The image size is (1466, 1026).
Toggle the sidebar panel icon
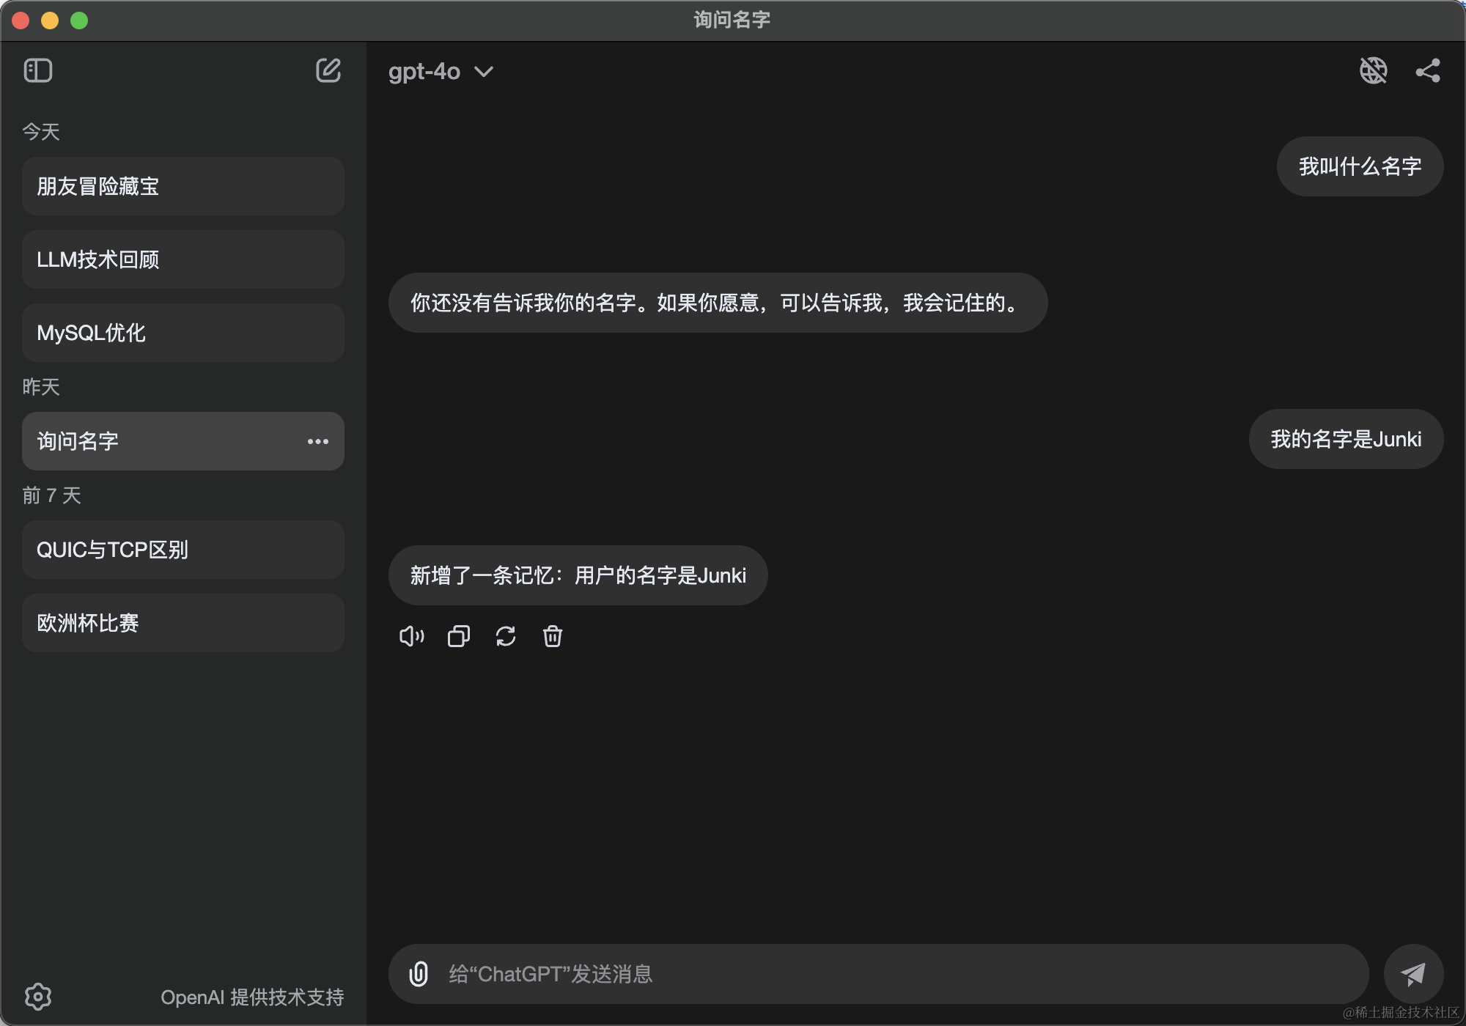(38, 70)
